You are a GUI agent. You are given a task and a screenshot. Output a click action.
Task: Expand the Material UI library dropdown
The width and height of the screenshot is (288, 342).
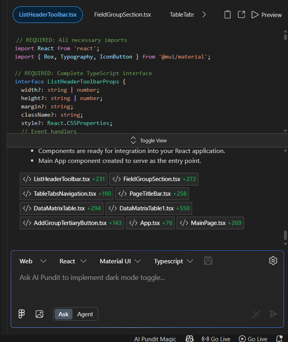point(120,261)
